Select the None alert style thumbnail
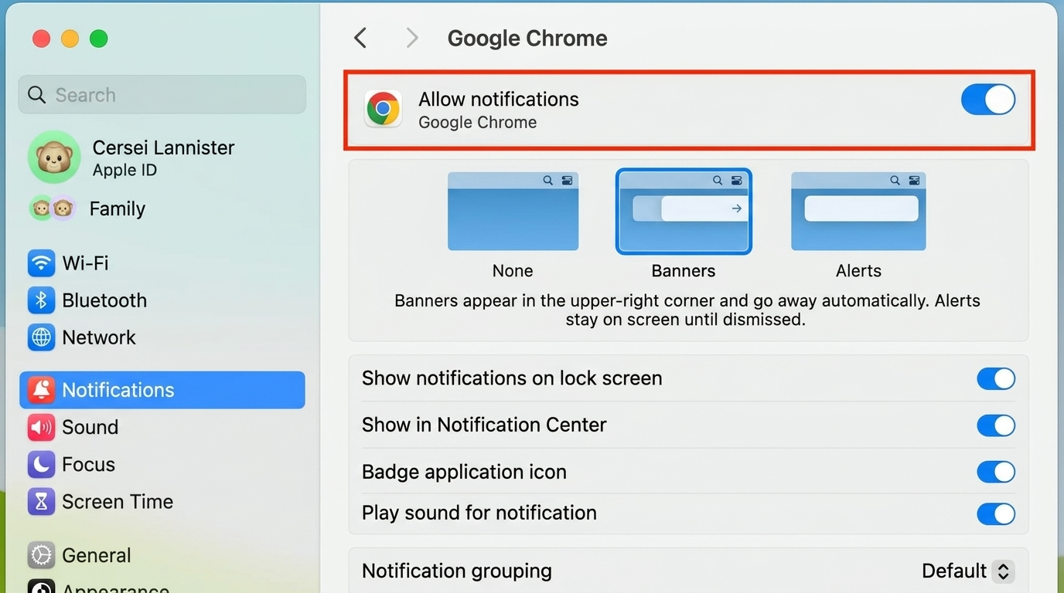The height and width of the screenshot is (593, 1064). pos(513,211)
